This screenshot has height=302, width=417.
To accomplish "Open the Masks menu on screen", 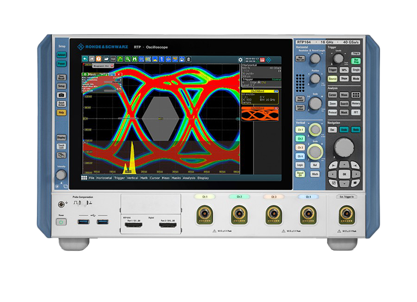I will tap(176, 178).
